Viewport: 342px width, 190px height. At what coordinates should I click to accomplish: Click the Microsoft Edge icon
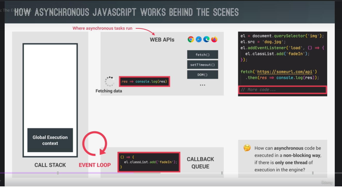coord(206,39)
